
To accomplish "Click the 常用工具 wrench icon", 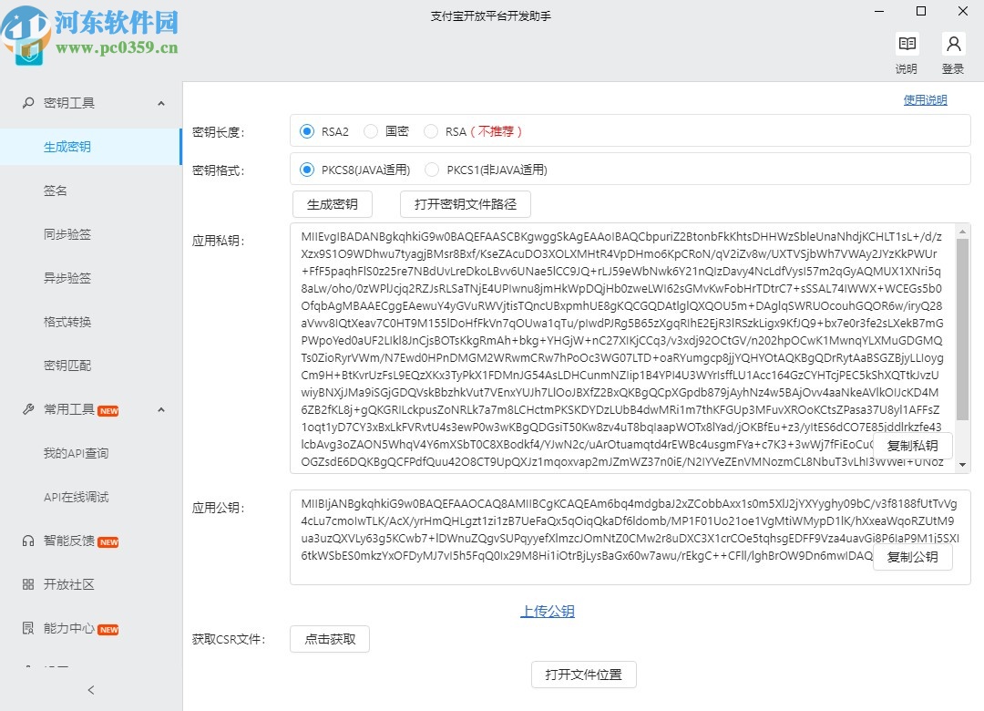I will 28,409.
